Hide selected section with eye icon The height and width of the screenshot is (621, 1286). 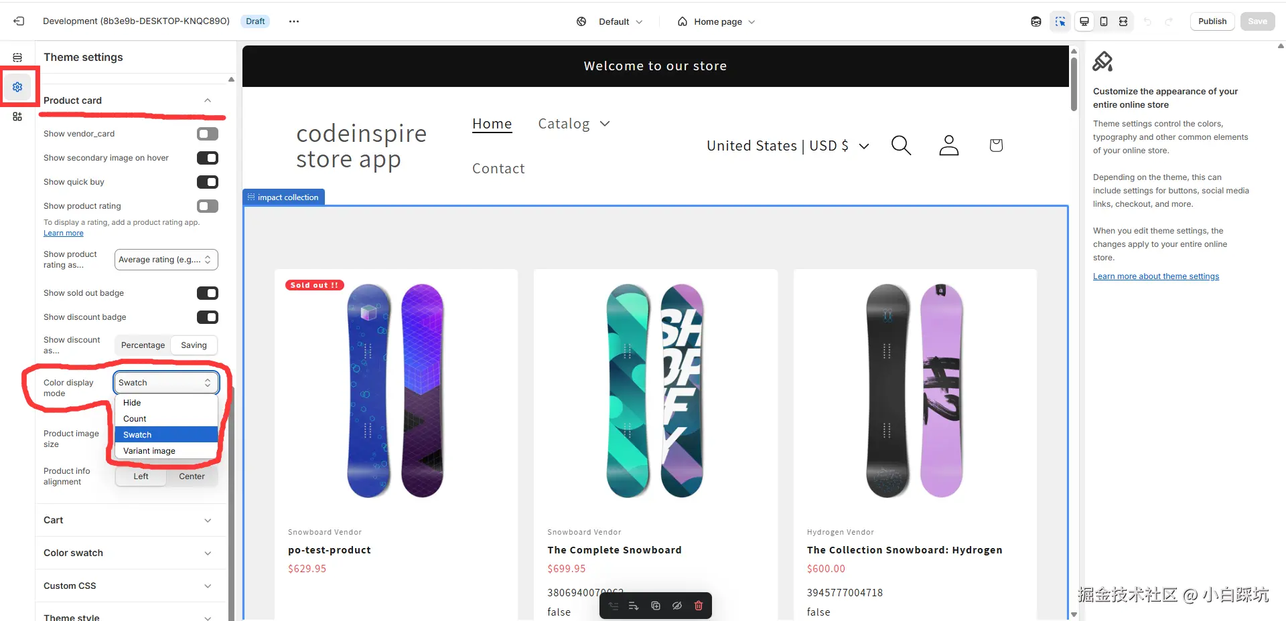(677, 606)
